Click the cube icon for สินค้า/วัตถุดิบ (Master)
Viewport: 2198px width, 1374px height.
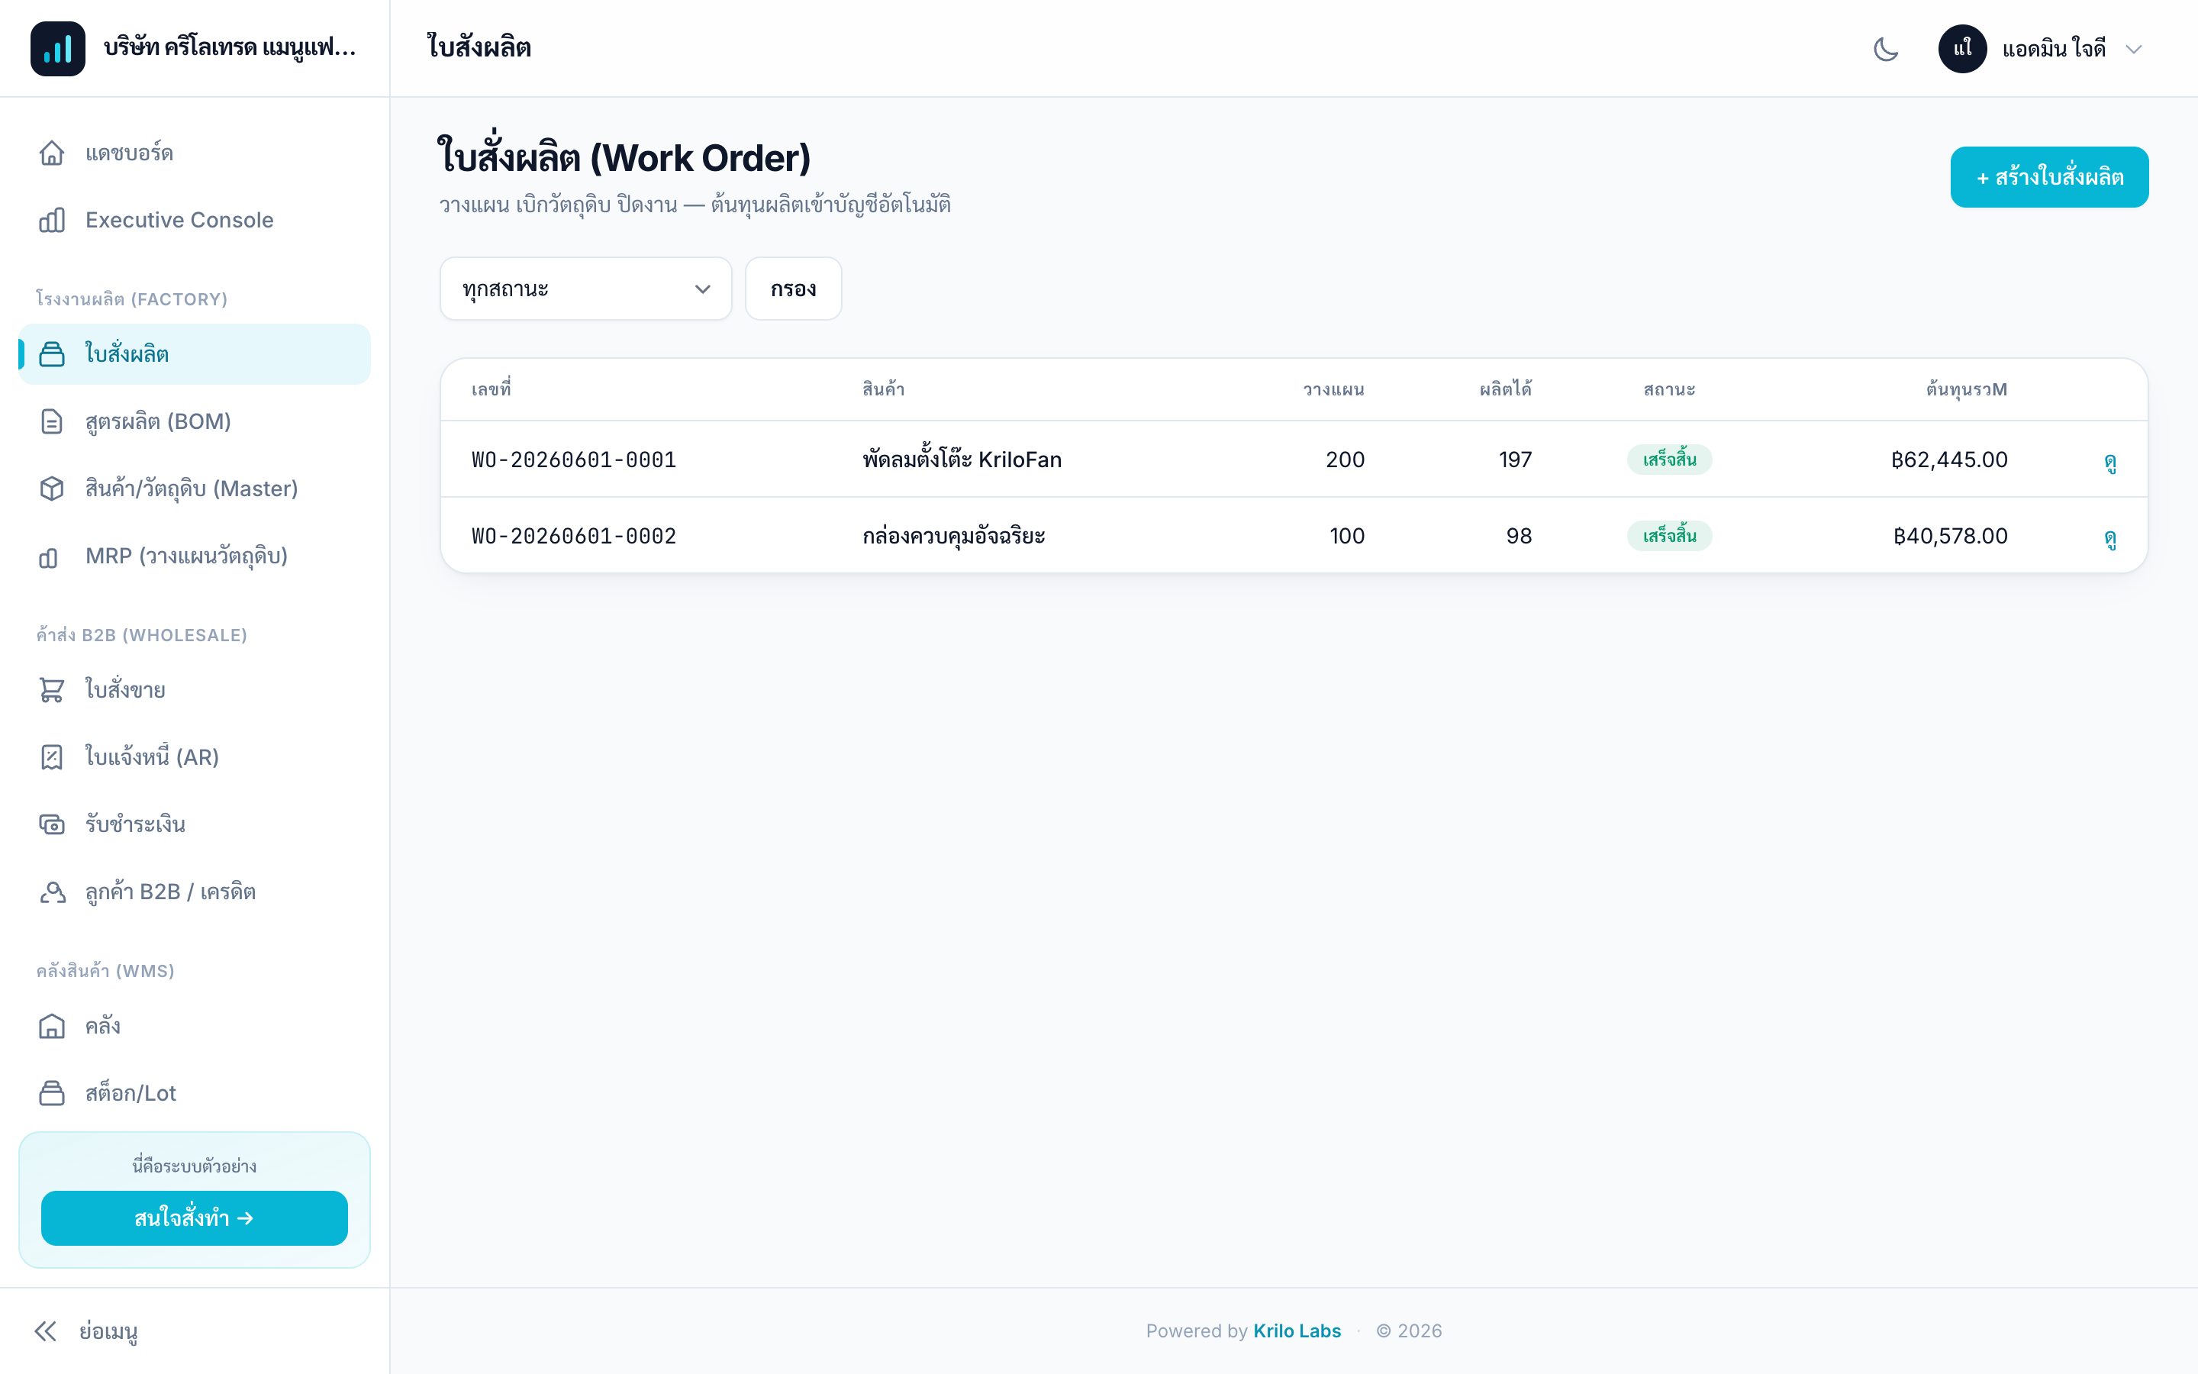pyautogui.click(x=52, y=489)
